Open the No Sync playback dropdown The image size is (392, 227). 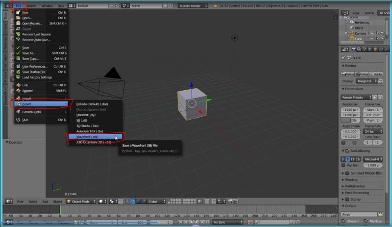tap(227, 222)
